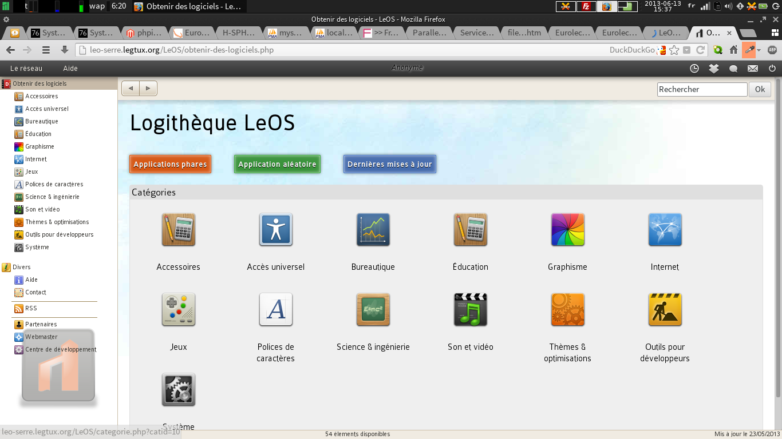Click the Applications phares orange button
This screenshot has width=782, height=439.
(170, 164)
